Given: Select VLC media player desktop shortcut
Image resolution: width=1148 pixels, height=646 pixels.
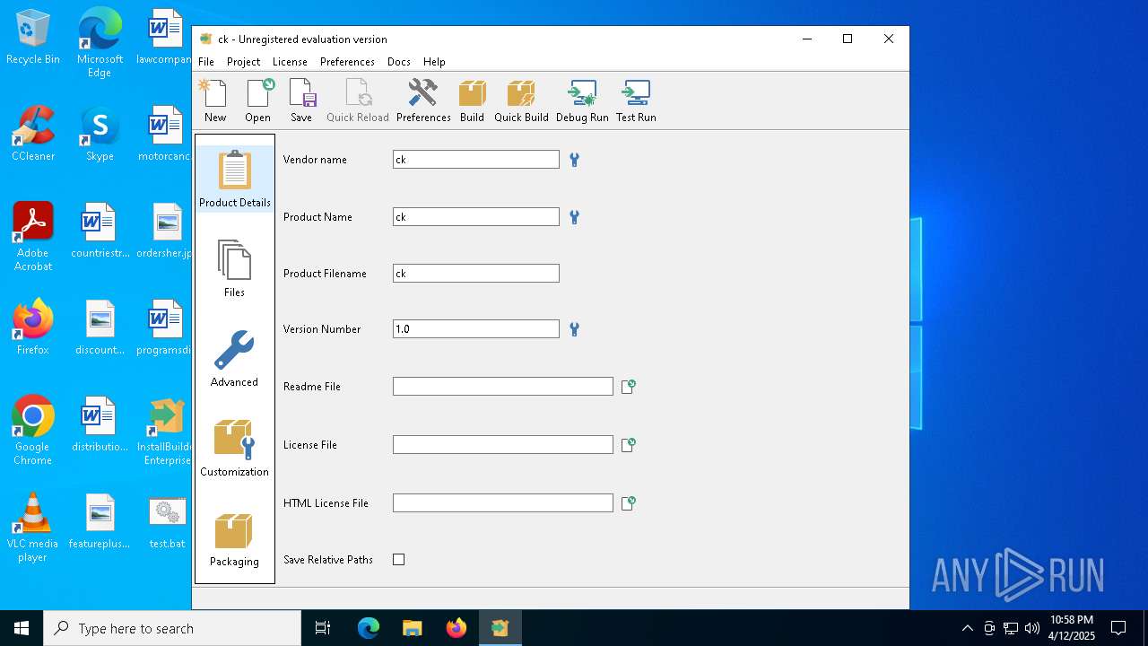Looking at the screenshot, I should pyautogui.click(x=33, y=528).
